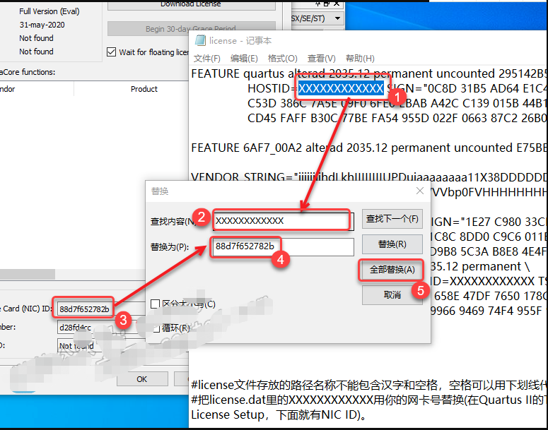This screenshot has height=430, width=548.
Task: Toggle the 循环(R) wrap-around checkbox
Action: 156,328
